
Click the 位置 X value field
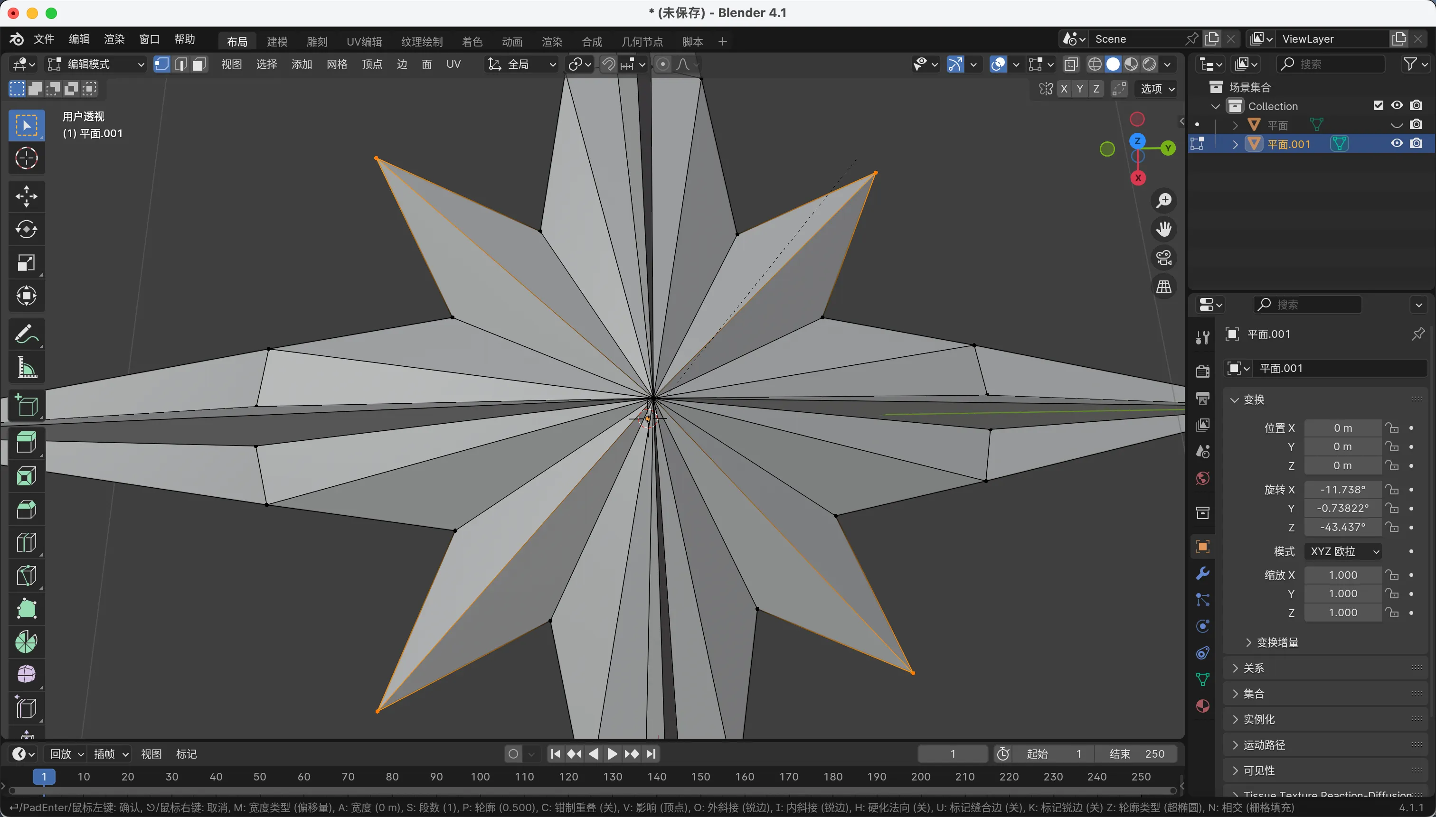coord(1342,428)
